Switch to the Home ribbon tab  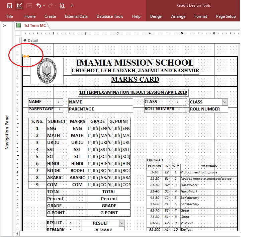click(x=30, y=16)
